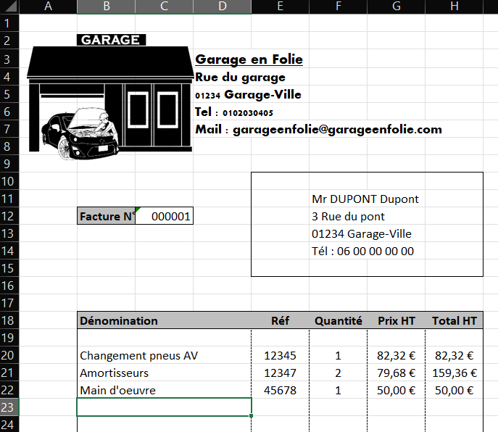Click the green error triangle on invoice number cell
498x432 pixels.
point(138,210)
